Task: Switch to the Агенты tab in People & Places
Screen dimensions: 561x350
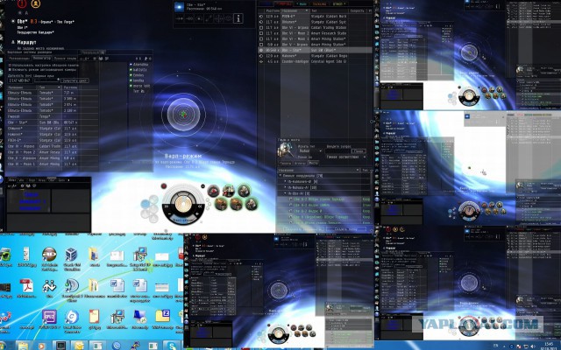Action: point(299,164)
